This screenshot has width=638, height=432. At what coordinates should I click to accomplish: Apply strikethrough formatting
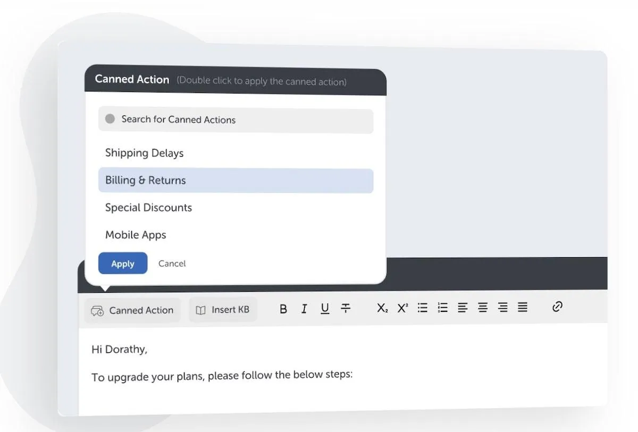pos(346,308)
